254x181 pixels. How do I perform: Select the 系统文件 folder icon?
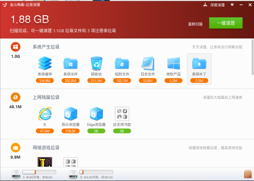tap(71, 63)
